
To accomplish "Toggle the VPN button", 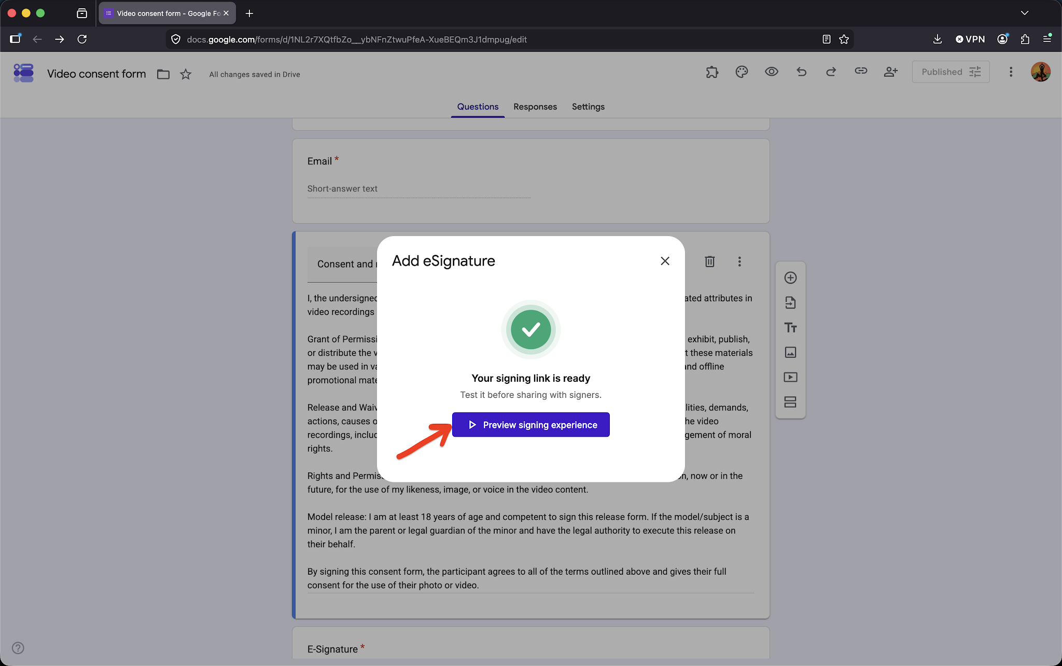I will coord(970,39).
